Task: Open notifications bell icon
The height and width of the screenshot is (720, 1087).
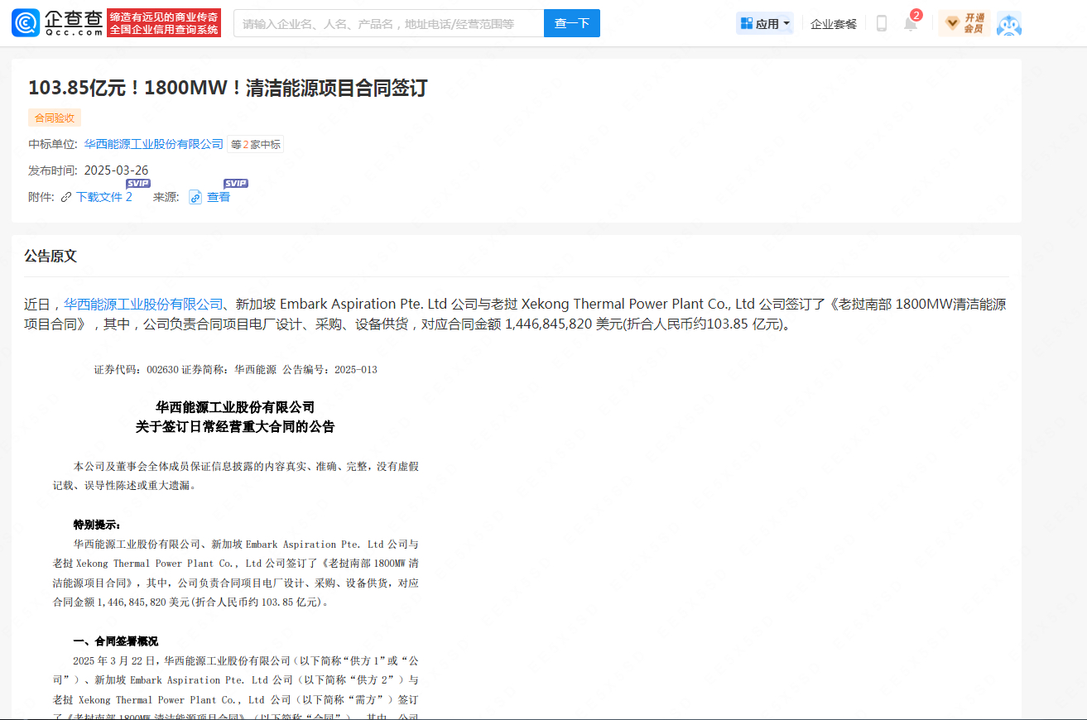Action: pyautogui.click(x=911, y=23)
